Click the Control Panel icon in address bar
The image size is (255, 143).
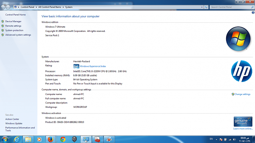(x=15, y=7)
